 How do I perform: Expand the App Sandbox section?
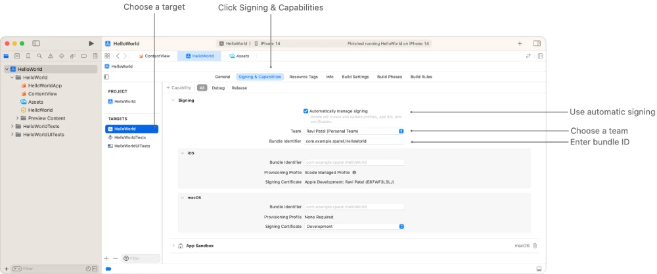pyautogui.click(x=173, y=246)
